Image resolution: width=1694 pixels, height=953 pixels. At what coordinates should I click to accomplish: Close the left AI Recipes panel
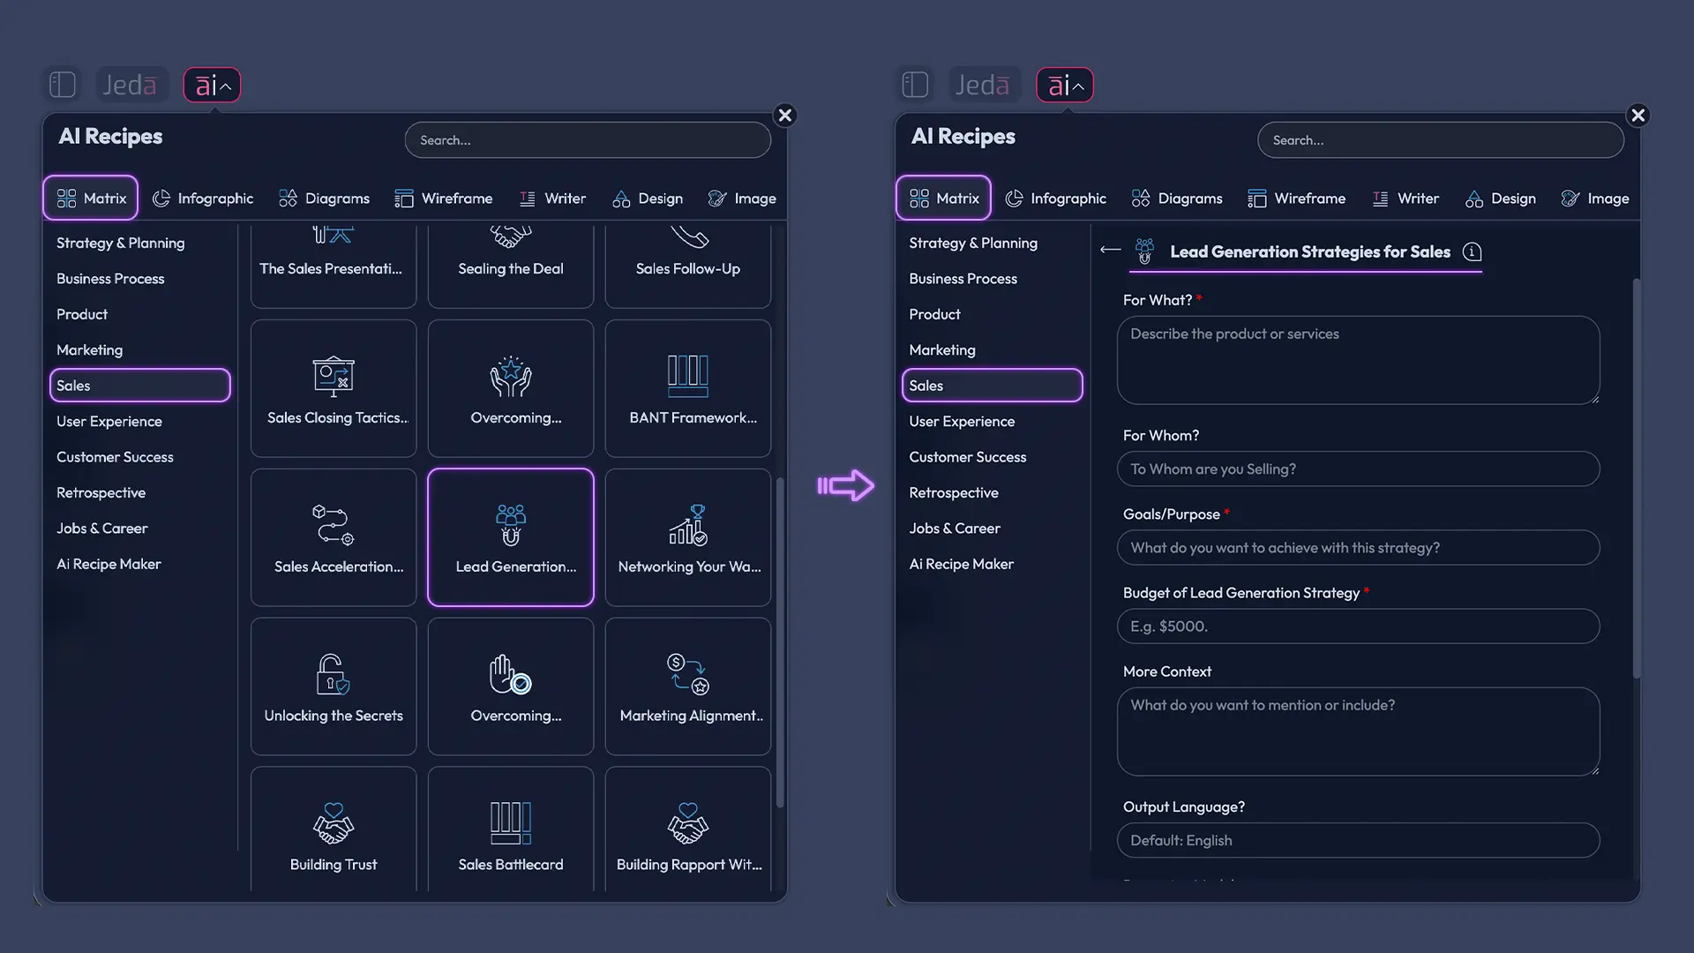coord(785,116)
